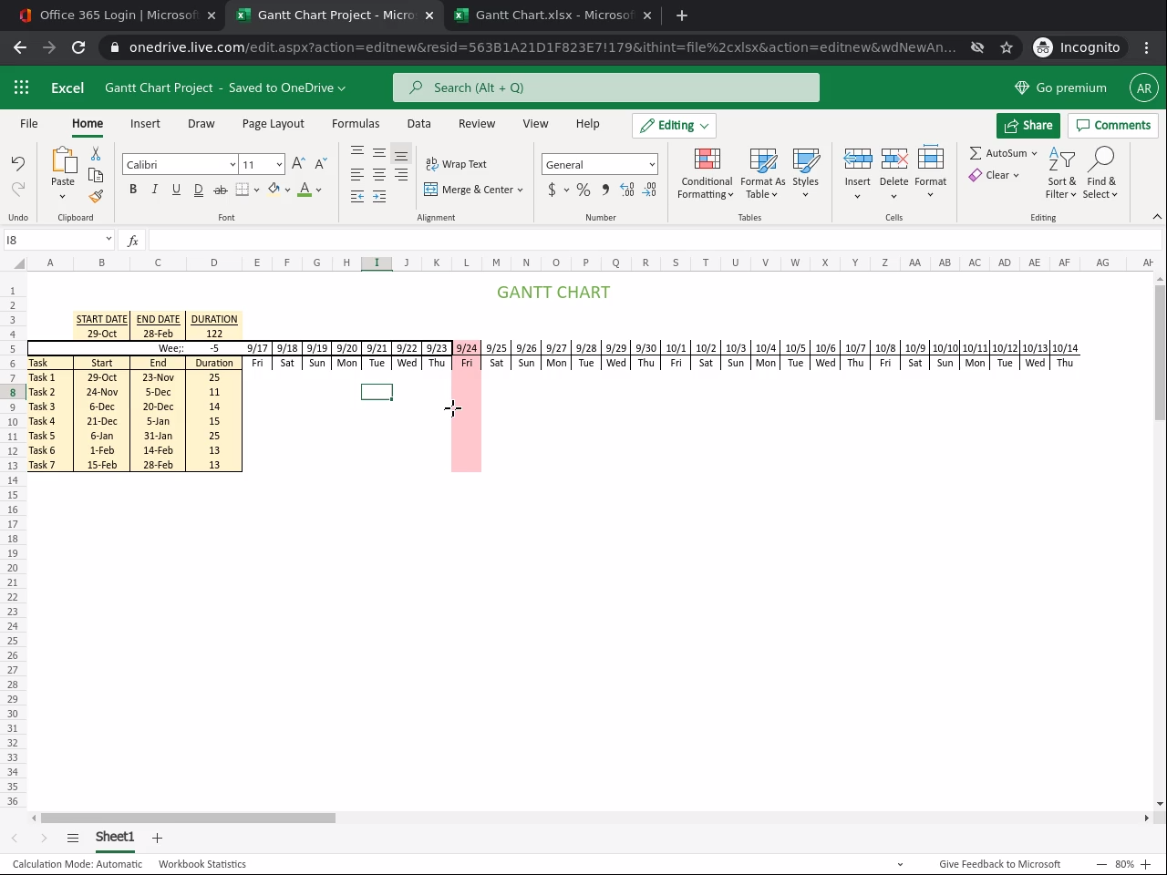Expand Format As Table menu
The width and height of the screenshot is (1167, 875).
[x=763, y=173]
